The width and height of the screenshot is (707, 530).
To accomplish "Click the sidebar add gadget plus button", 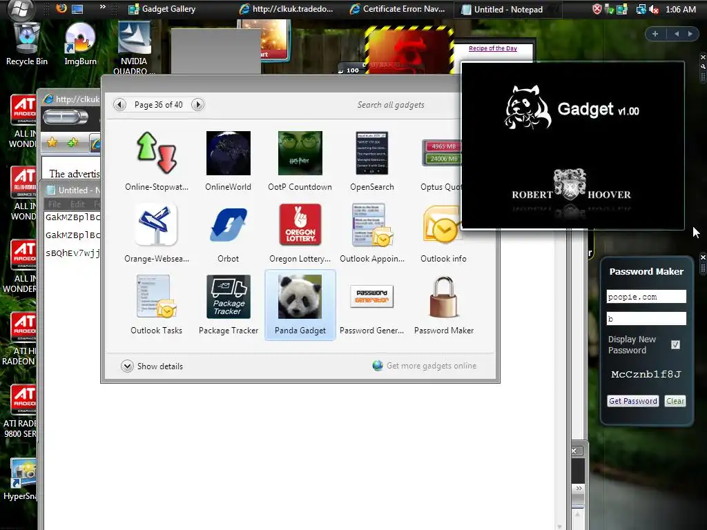I will [x=655, y=34].
